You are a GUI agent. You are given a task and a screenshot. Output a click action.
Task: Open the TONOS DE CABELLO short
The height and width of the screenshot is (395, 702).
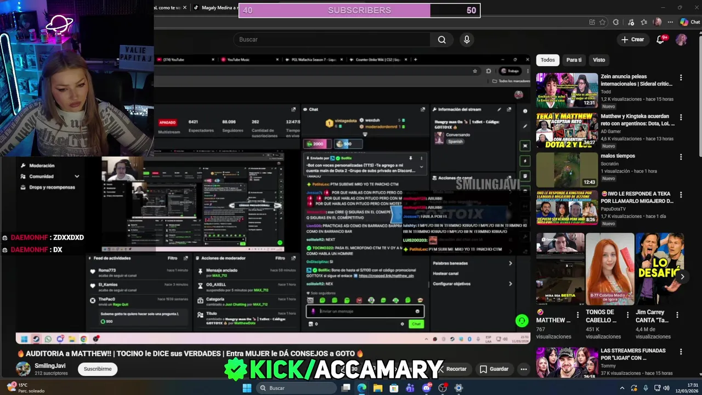click(x=610, y=269)
